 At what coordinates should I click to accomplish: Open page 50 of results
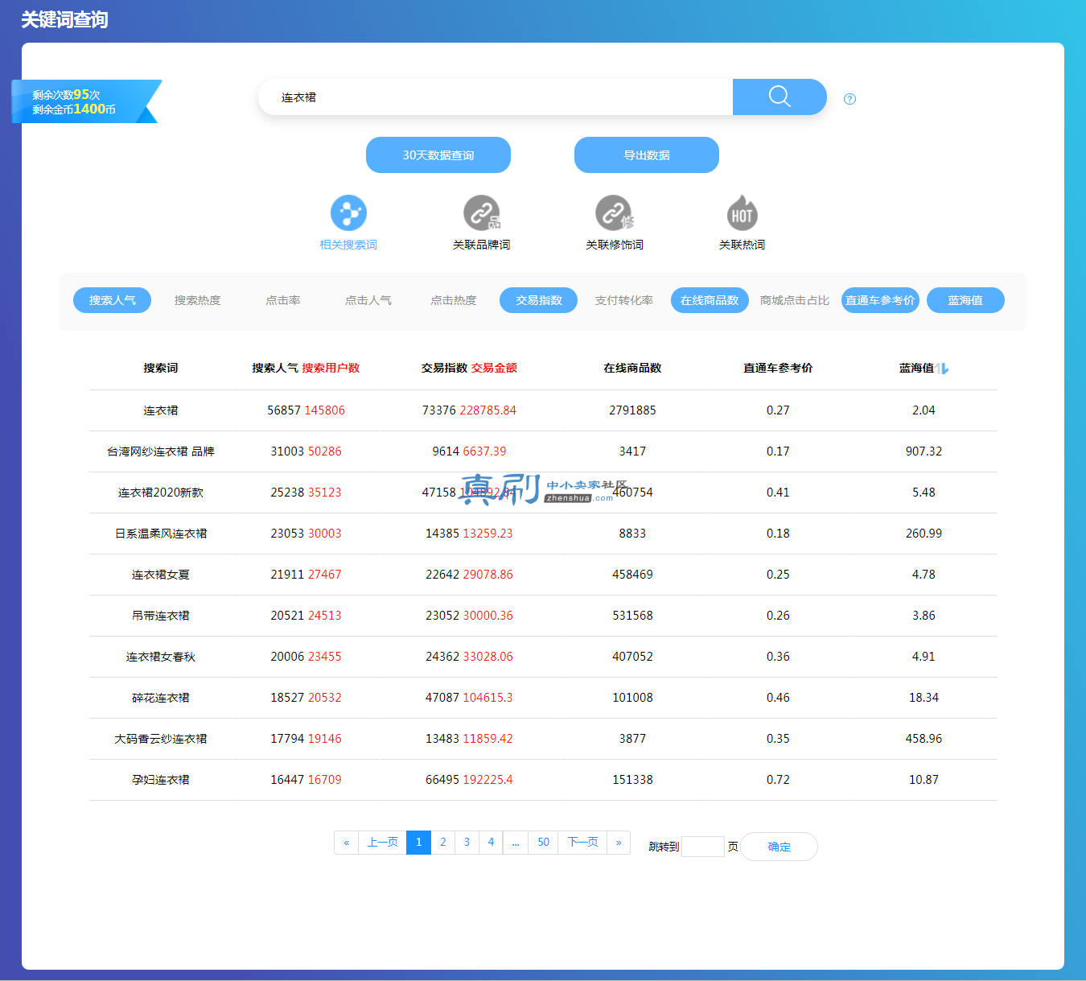(544, 843)
